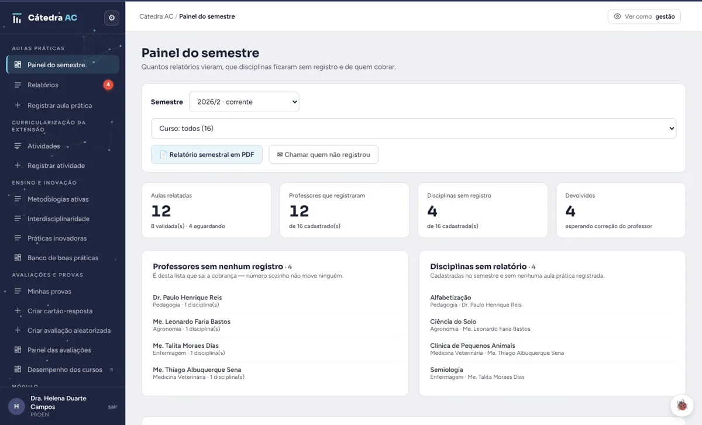This screenshot has width=702, height=425.
Task: Open Práticas inovadoras menu item
Action: click(63, 239)
